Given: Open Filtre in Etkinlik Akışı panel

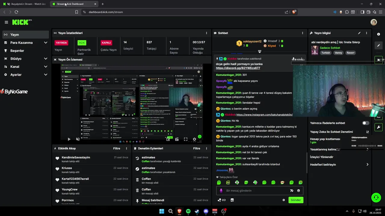Looking at the screenshot, I should tap(117, 148).
